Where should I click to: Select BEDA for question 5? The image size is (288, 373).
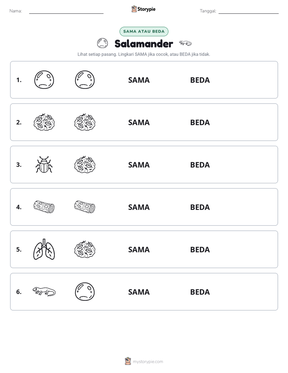click(200, 249)
